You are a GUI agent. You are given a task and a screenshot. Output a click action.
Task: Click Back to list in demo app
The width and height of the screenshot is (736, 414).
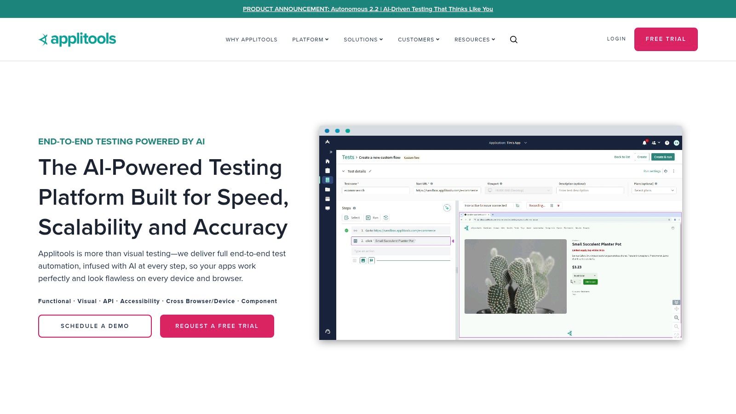tap(622, 157)
